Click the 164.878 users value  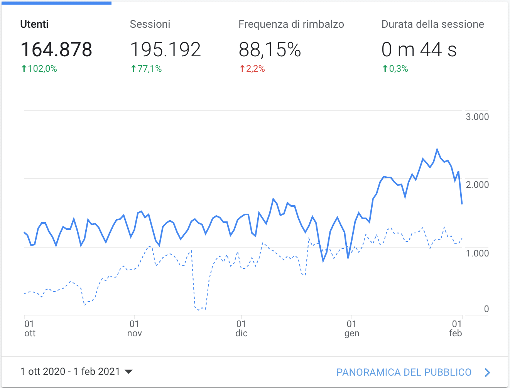pyautogui.click(x=56, y=50)
